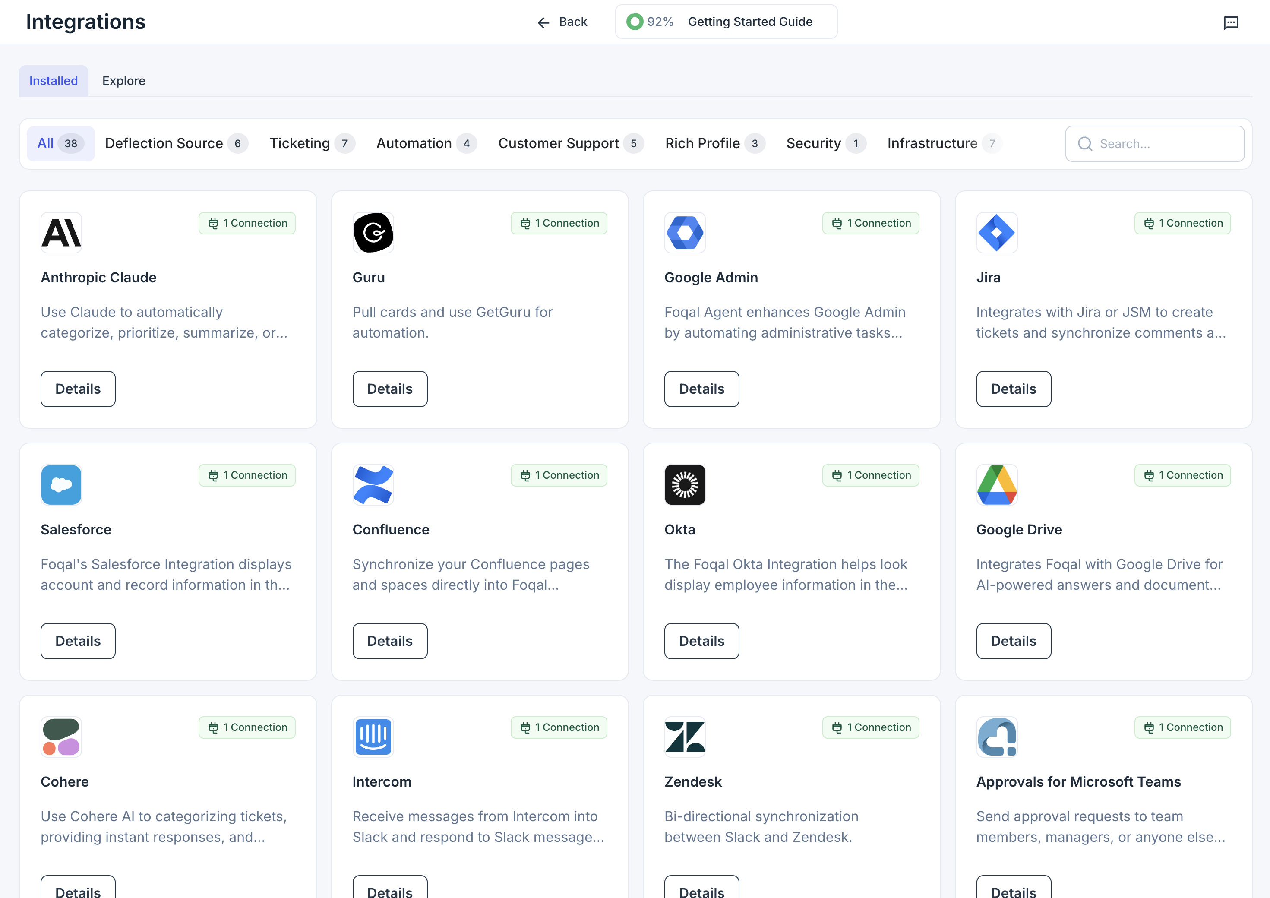Click the Guru logo icon
The width and height of the screenshot is (1270, 898).
point(373,233)
